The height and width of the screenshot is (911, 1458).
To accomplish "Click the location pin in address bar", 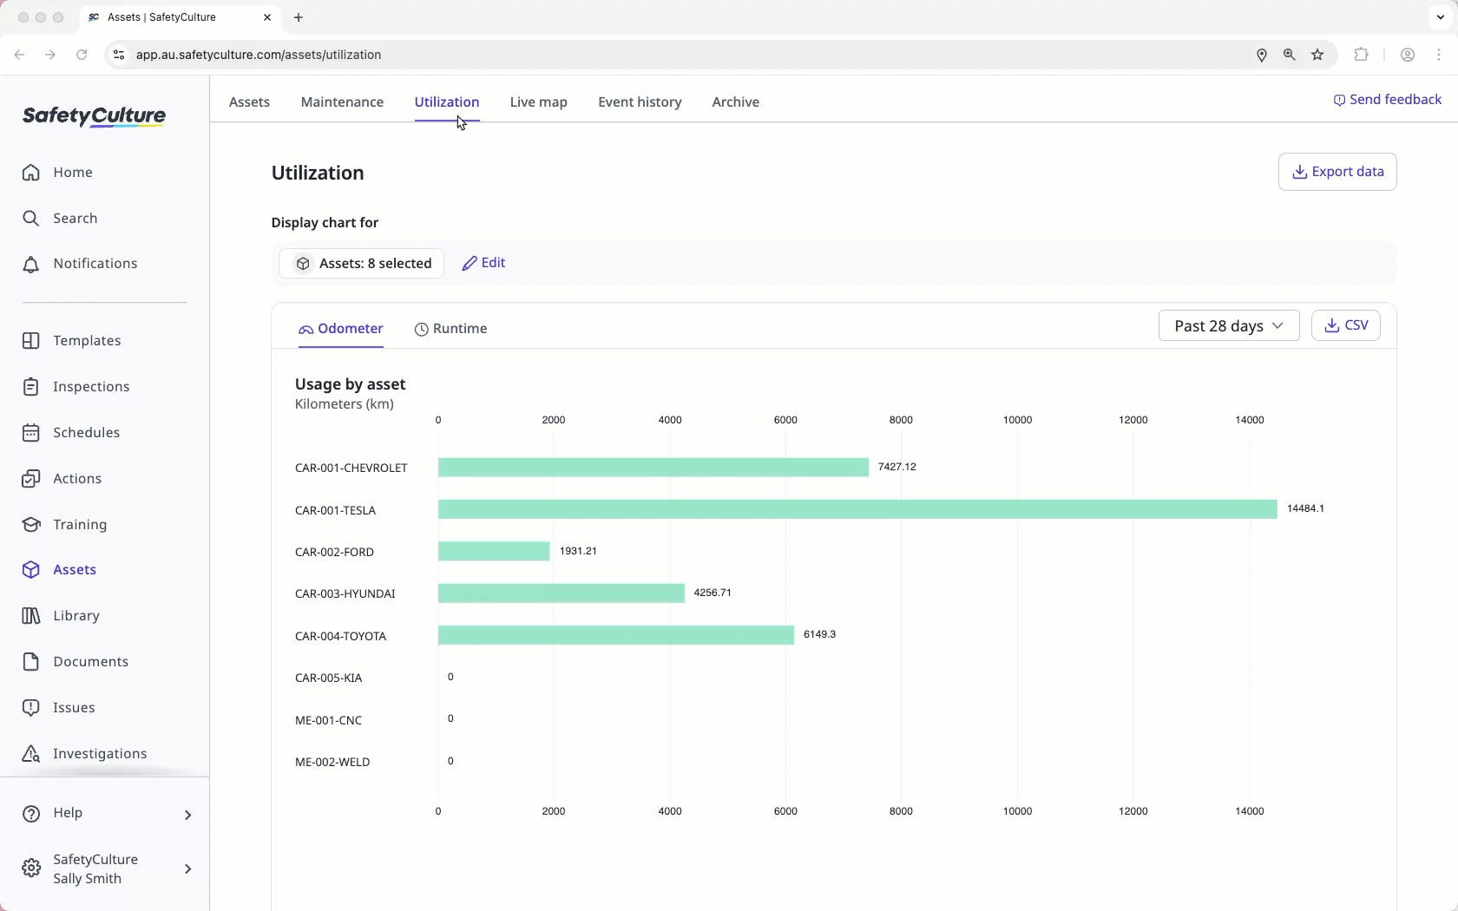I will point(1262,55).
